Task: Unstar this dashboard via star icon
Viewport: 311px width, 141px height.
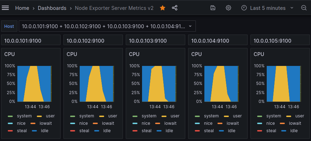Action: point(163,8)
